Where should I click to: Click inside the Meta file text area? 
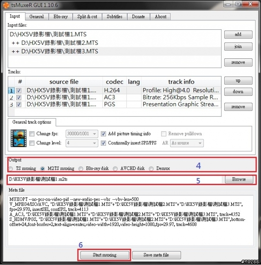pyautogui.click(x=130, y=220)
